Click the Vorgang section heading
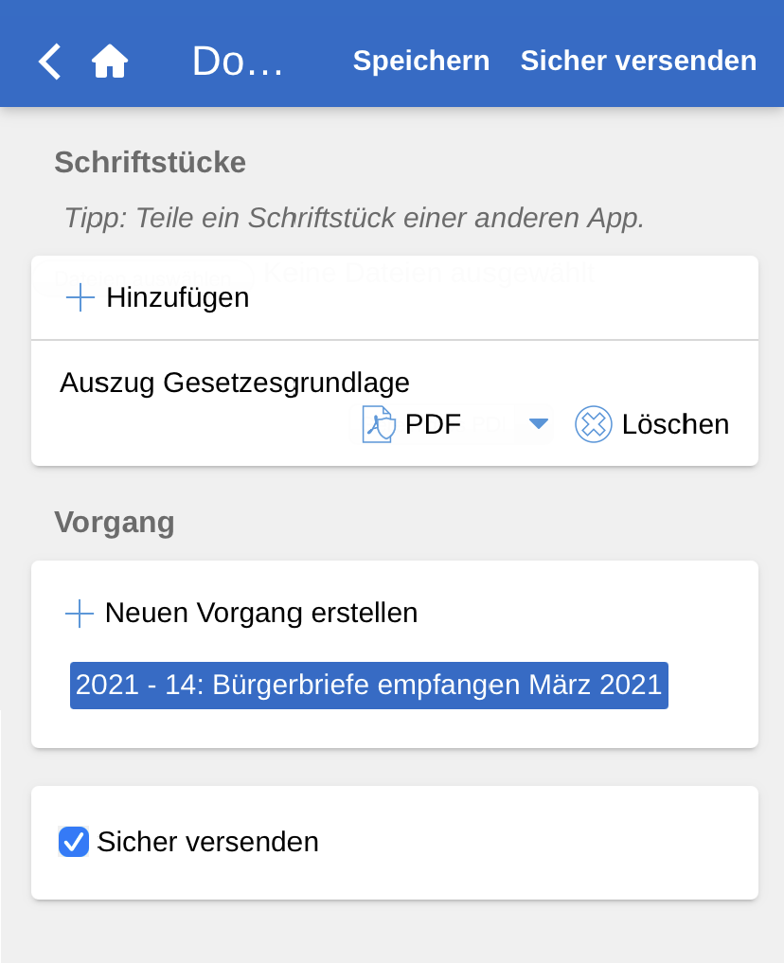The image size is (784, 963). [x=115, y=523]
